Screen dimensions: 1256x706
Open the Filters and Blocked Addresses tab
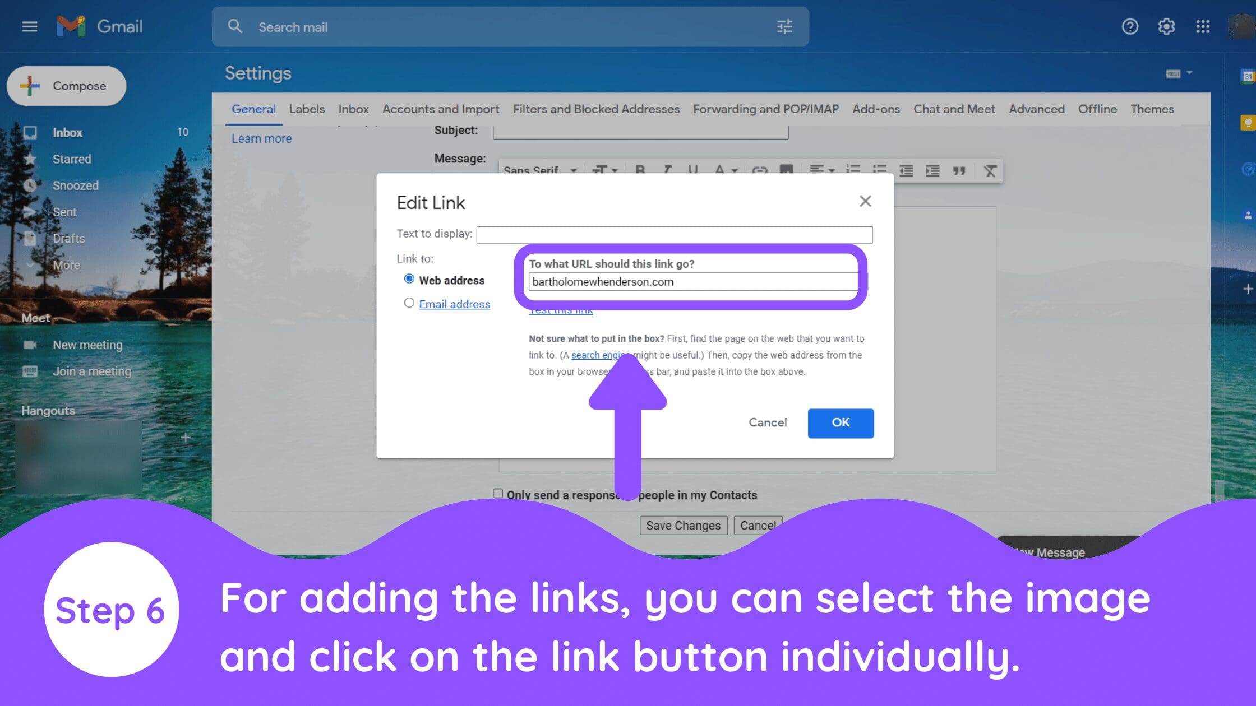click(x=595, y=108)
